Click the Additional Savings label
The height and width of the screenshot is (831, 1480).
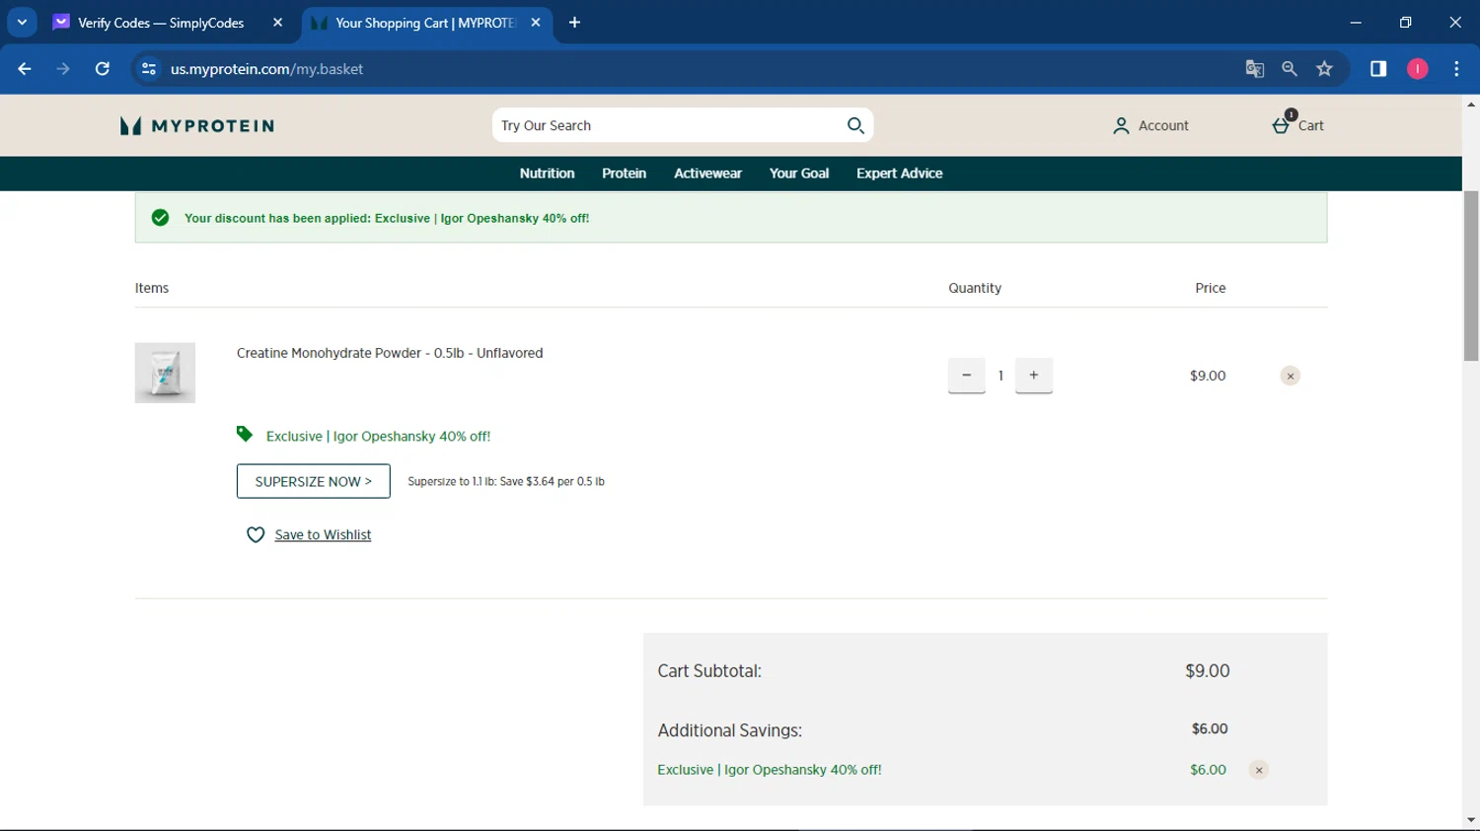click(730, 730)
